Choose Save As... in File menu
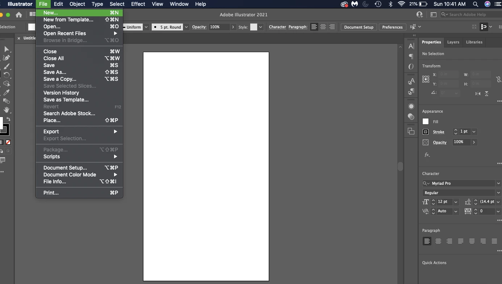The height and width of the screenshot is (284, 502). click(79, 72)
